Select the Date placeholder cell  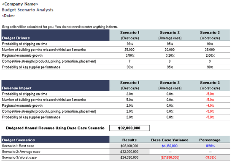tap(8, 16)
